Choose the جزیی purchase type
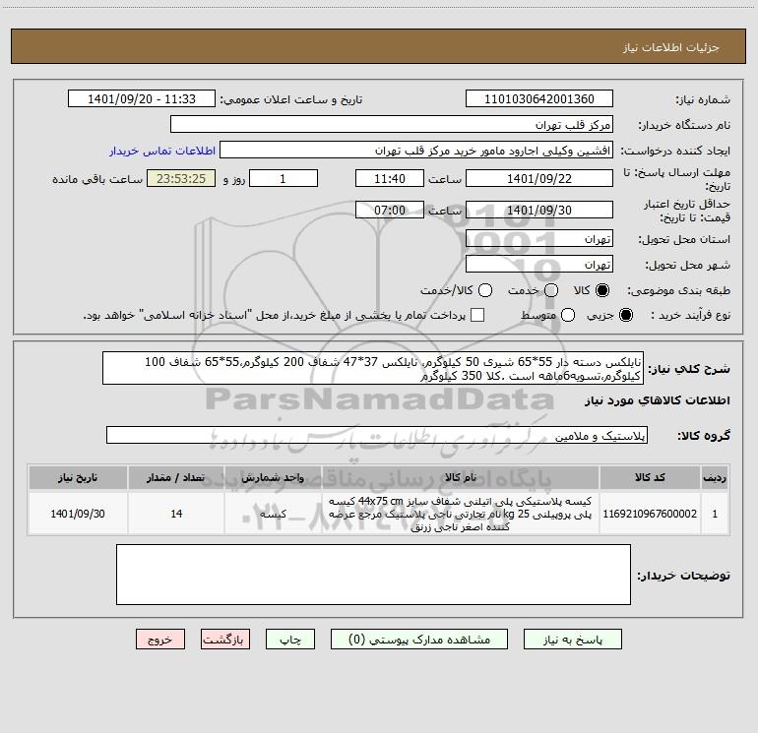 (x=625, y=315)
